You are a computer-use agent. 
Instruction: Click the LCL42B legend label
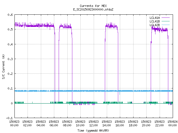click(155, 25)
